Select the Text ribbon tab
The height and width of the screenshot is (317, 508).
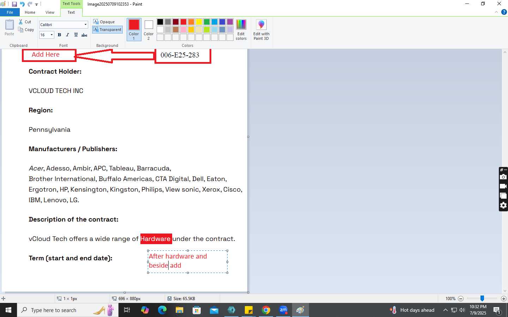71,12
